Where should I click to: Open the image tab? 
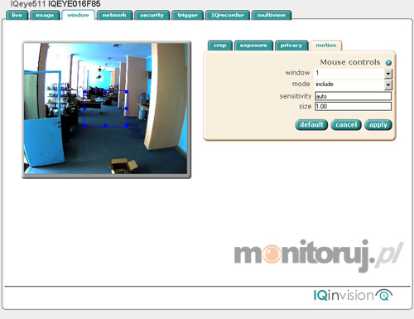point(45,15)
